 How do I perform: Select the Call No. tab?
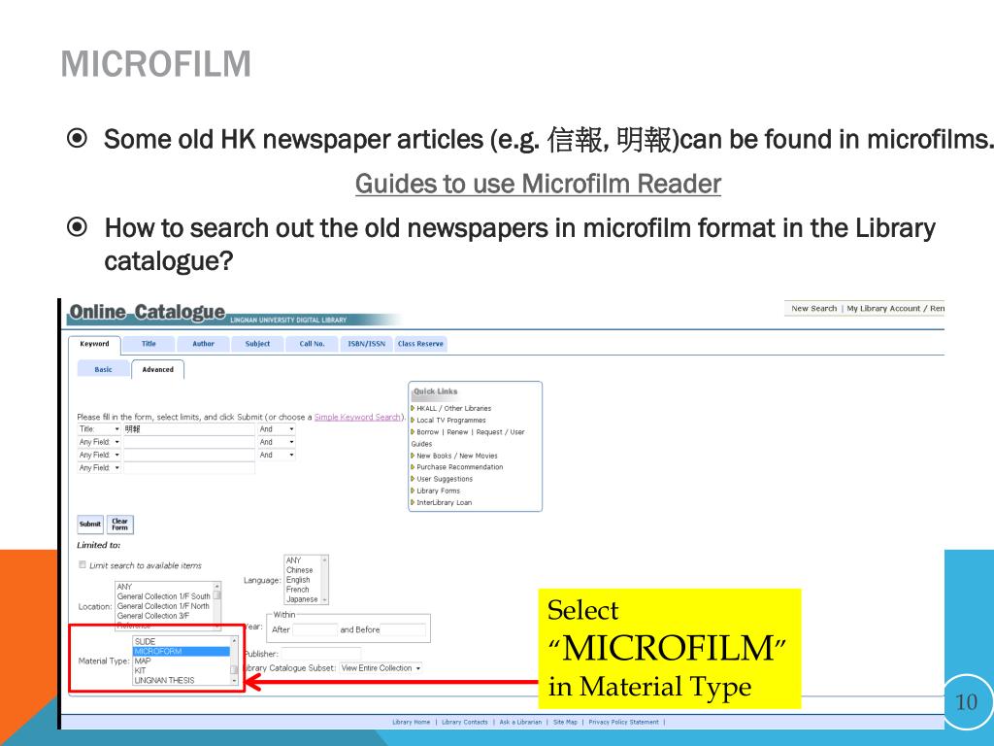pos(312,344)
